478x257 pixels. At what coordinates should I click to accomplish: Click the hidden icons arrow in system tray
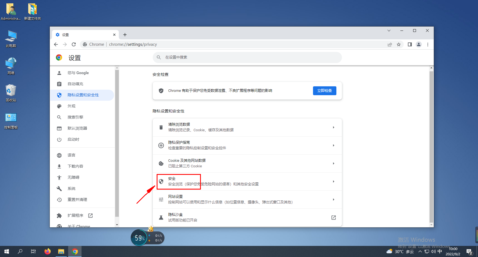420,251
